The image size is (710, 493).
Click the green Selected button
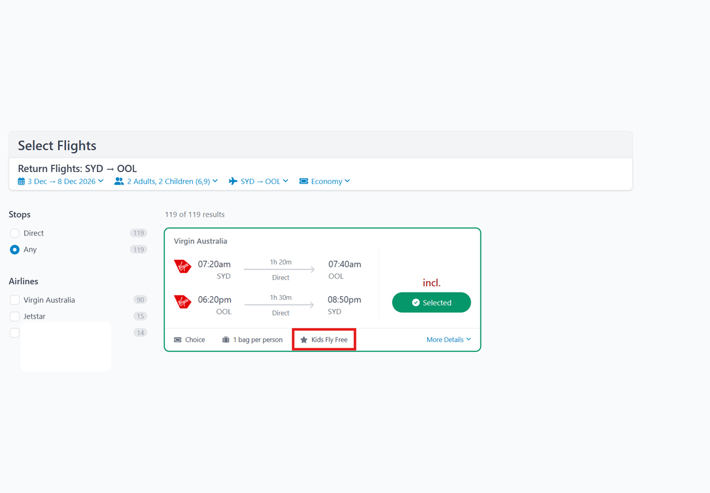click(431, 302)
